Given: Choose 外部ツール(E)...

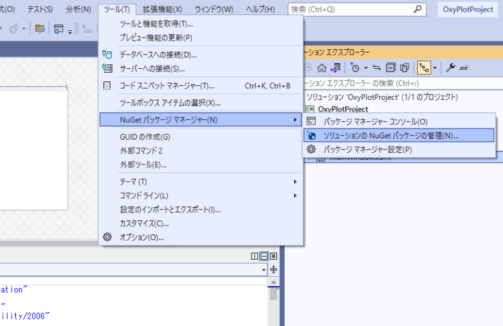Looking at the screenshot, I should coord(201,165).
